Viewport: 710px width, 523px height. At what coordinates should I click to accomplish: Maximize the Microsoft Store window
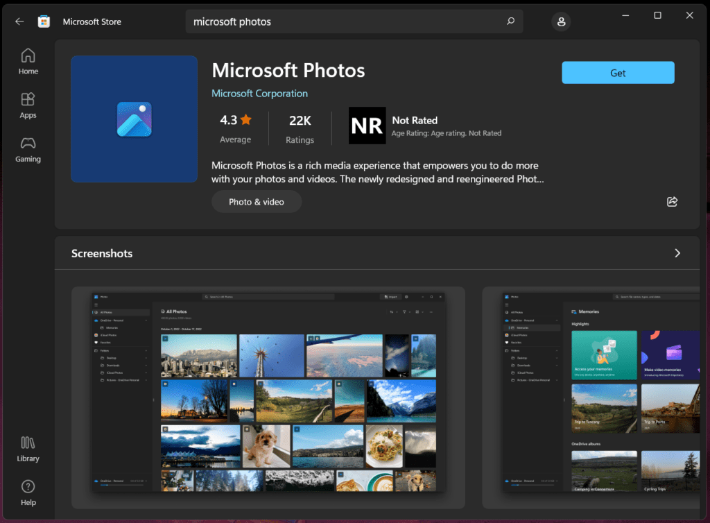tap(657, 15)
